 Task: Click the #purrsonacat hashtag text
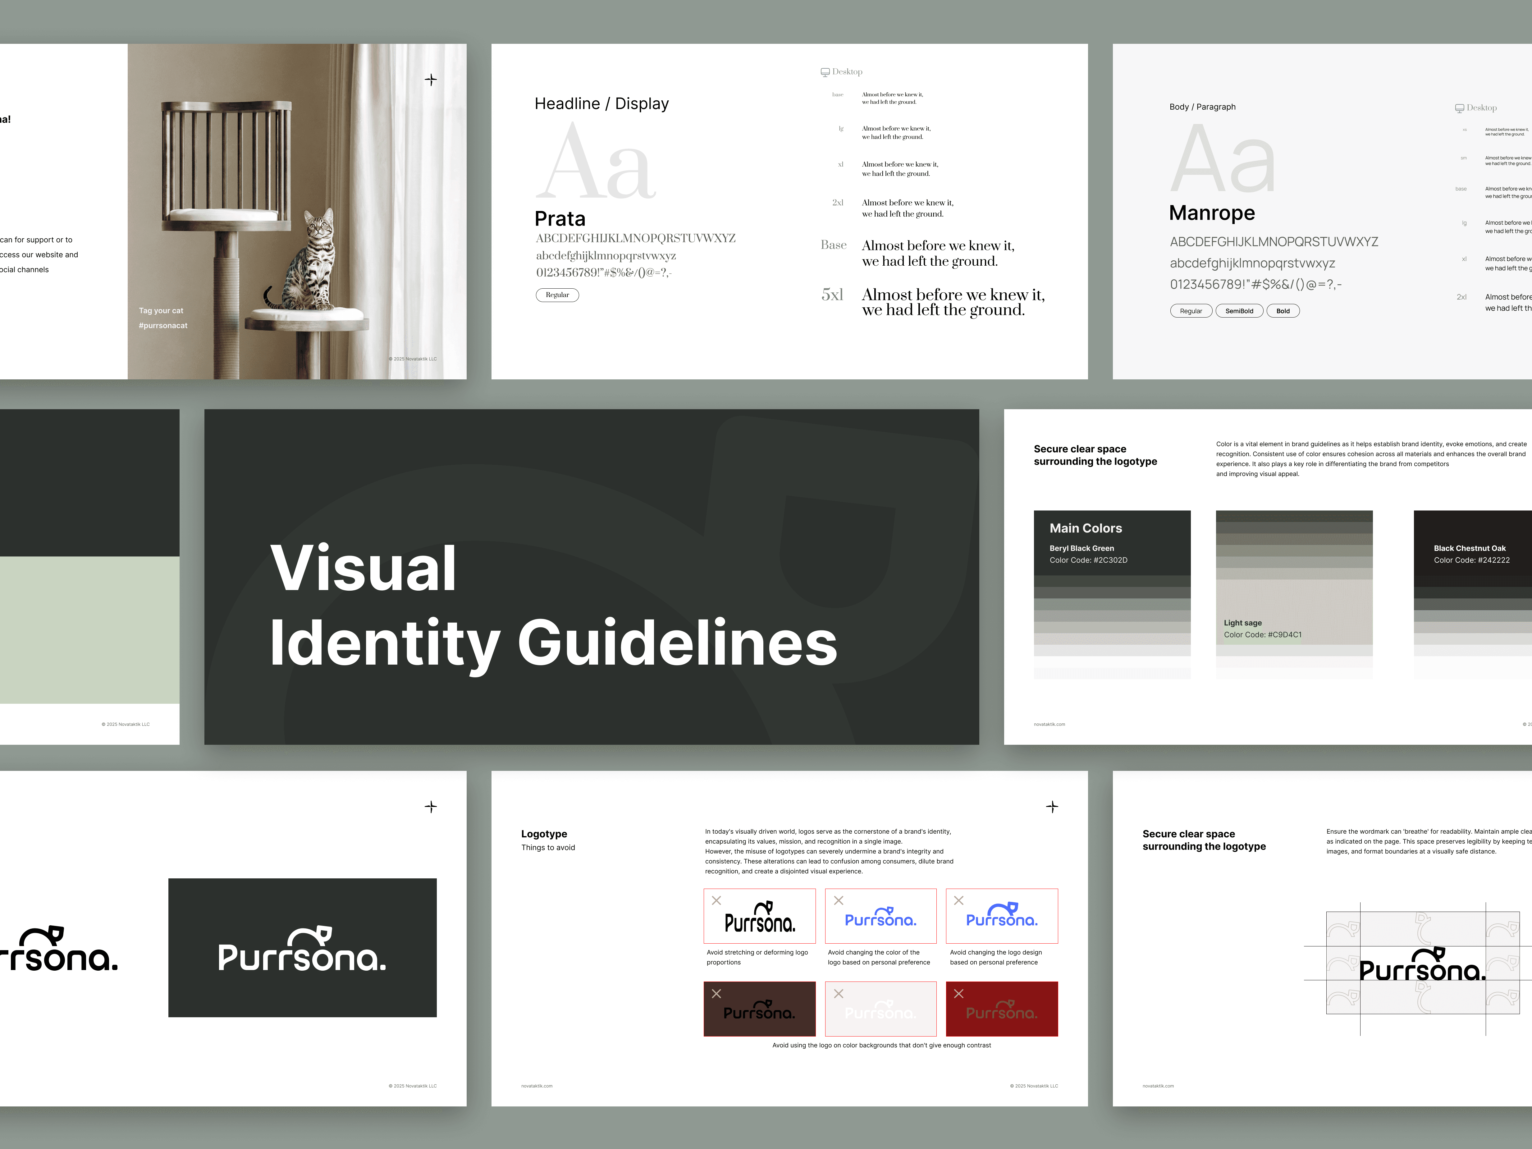click(163, 326)
